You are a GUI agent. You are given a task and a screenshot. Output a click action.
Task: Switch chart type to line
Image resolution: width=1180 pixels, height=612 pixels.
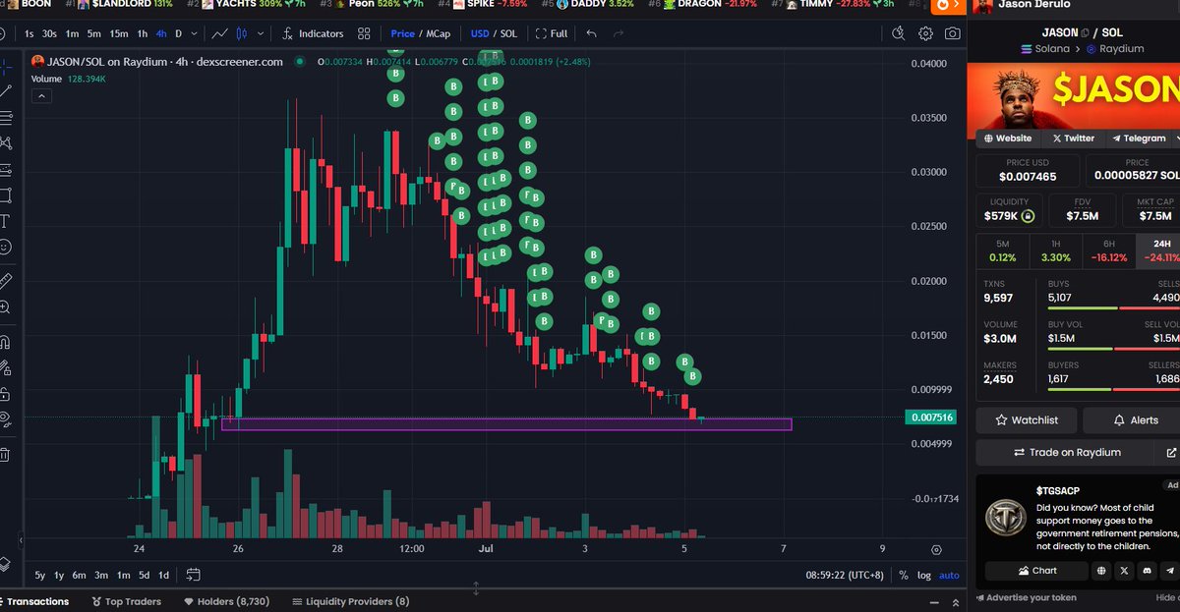(x=220, y=33)
